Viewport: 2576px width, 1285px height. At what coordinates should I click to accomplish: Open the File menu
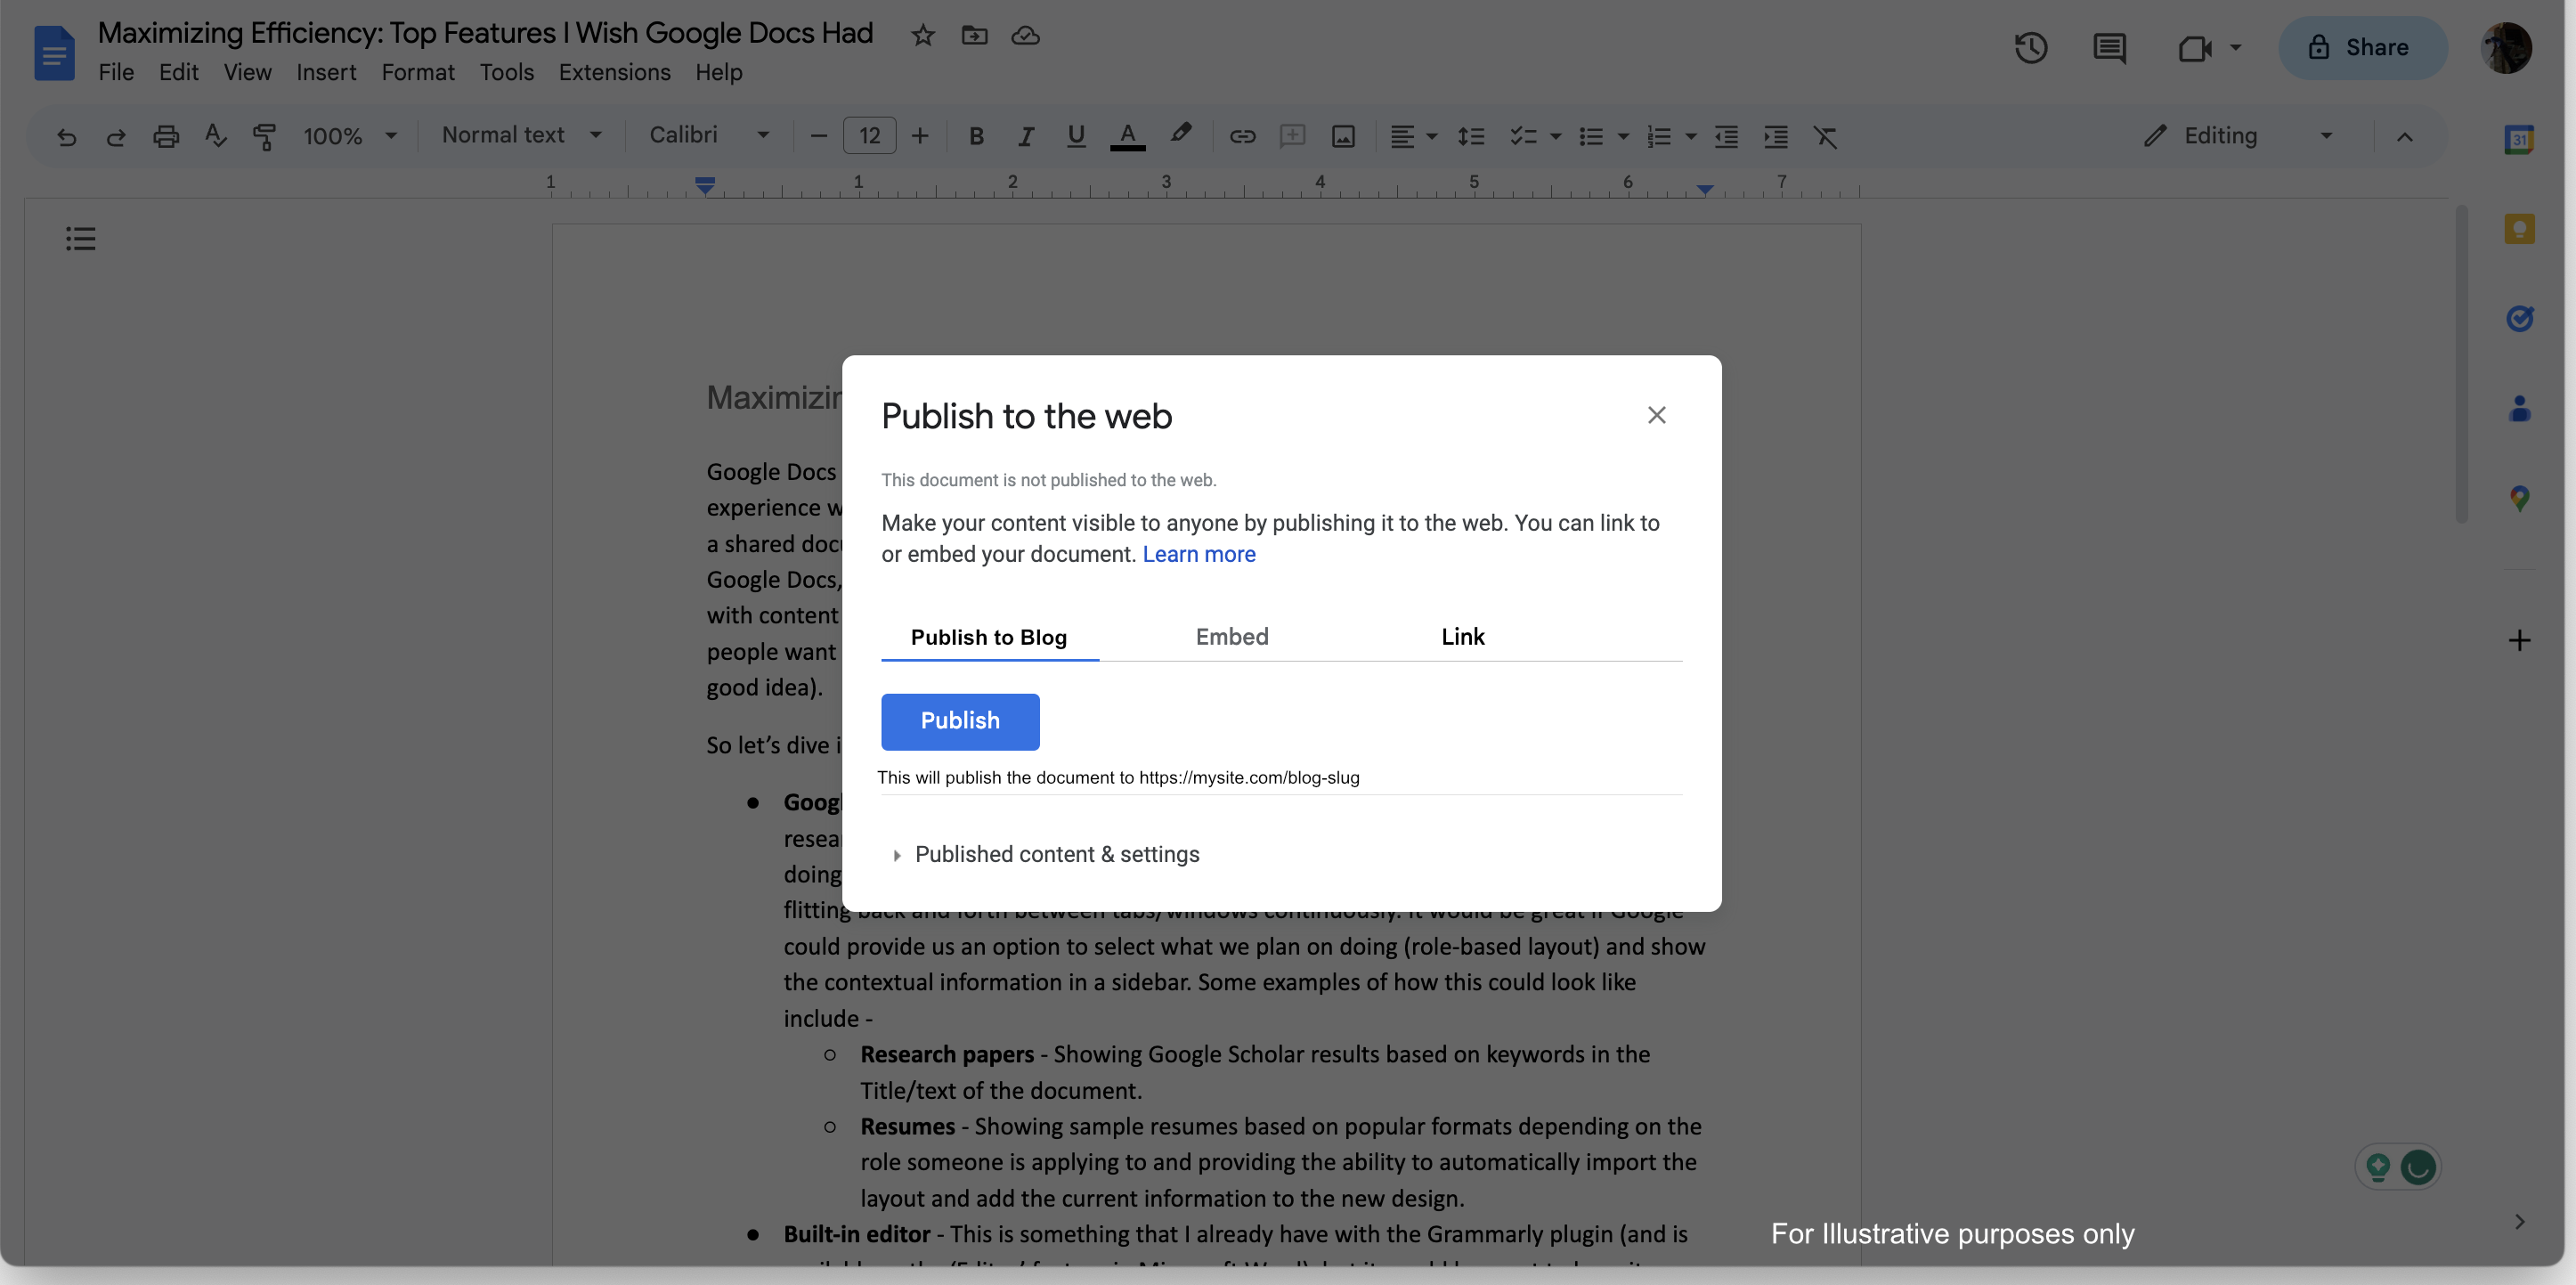[116, 73]
